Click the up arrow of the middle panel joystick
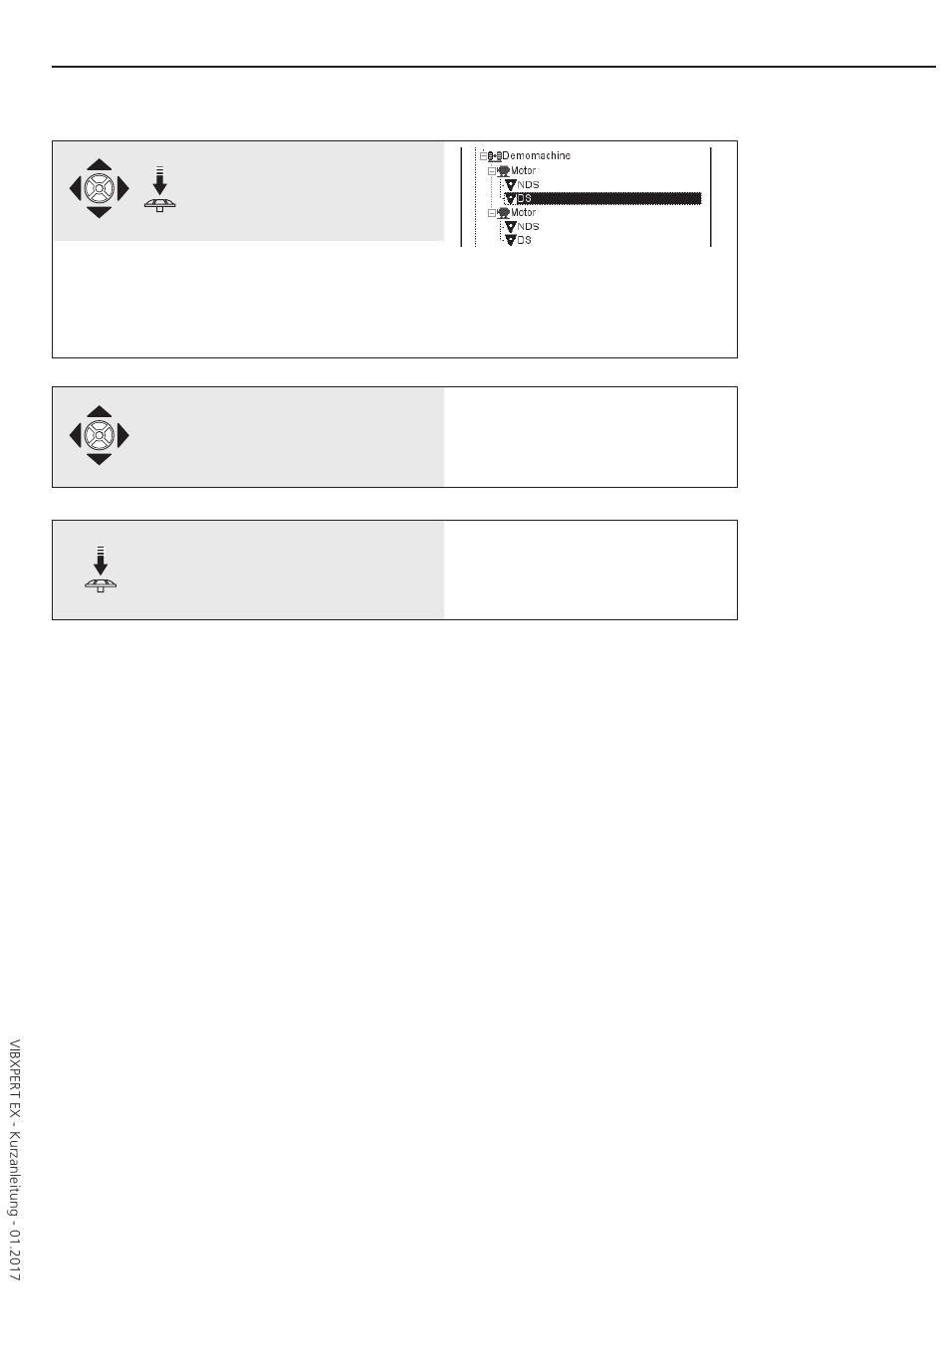 point(100,410)
